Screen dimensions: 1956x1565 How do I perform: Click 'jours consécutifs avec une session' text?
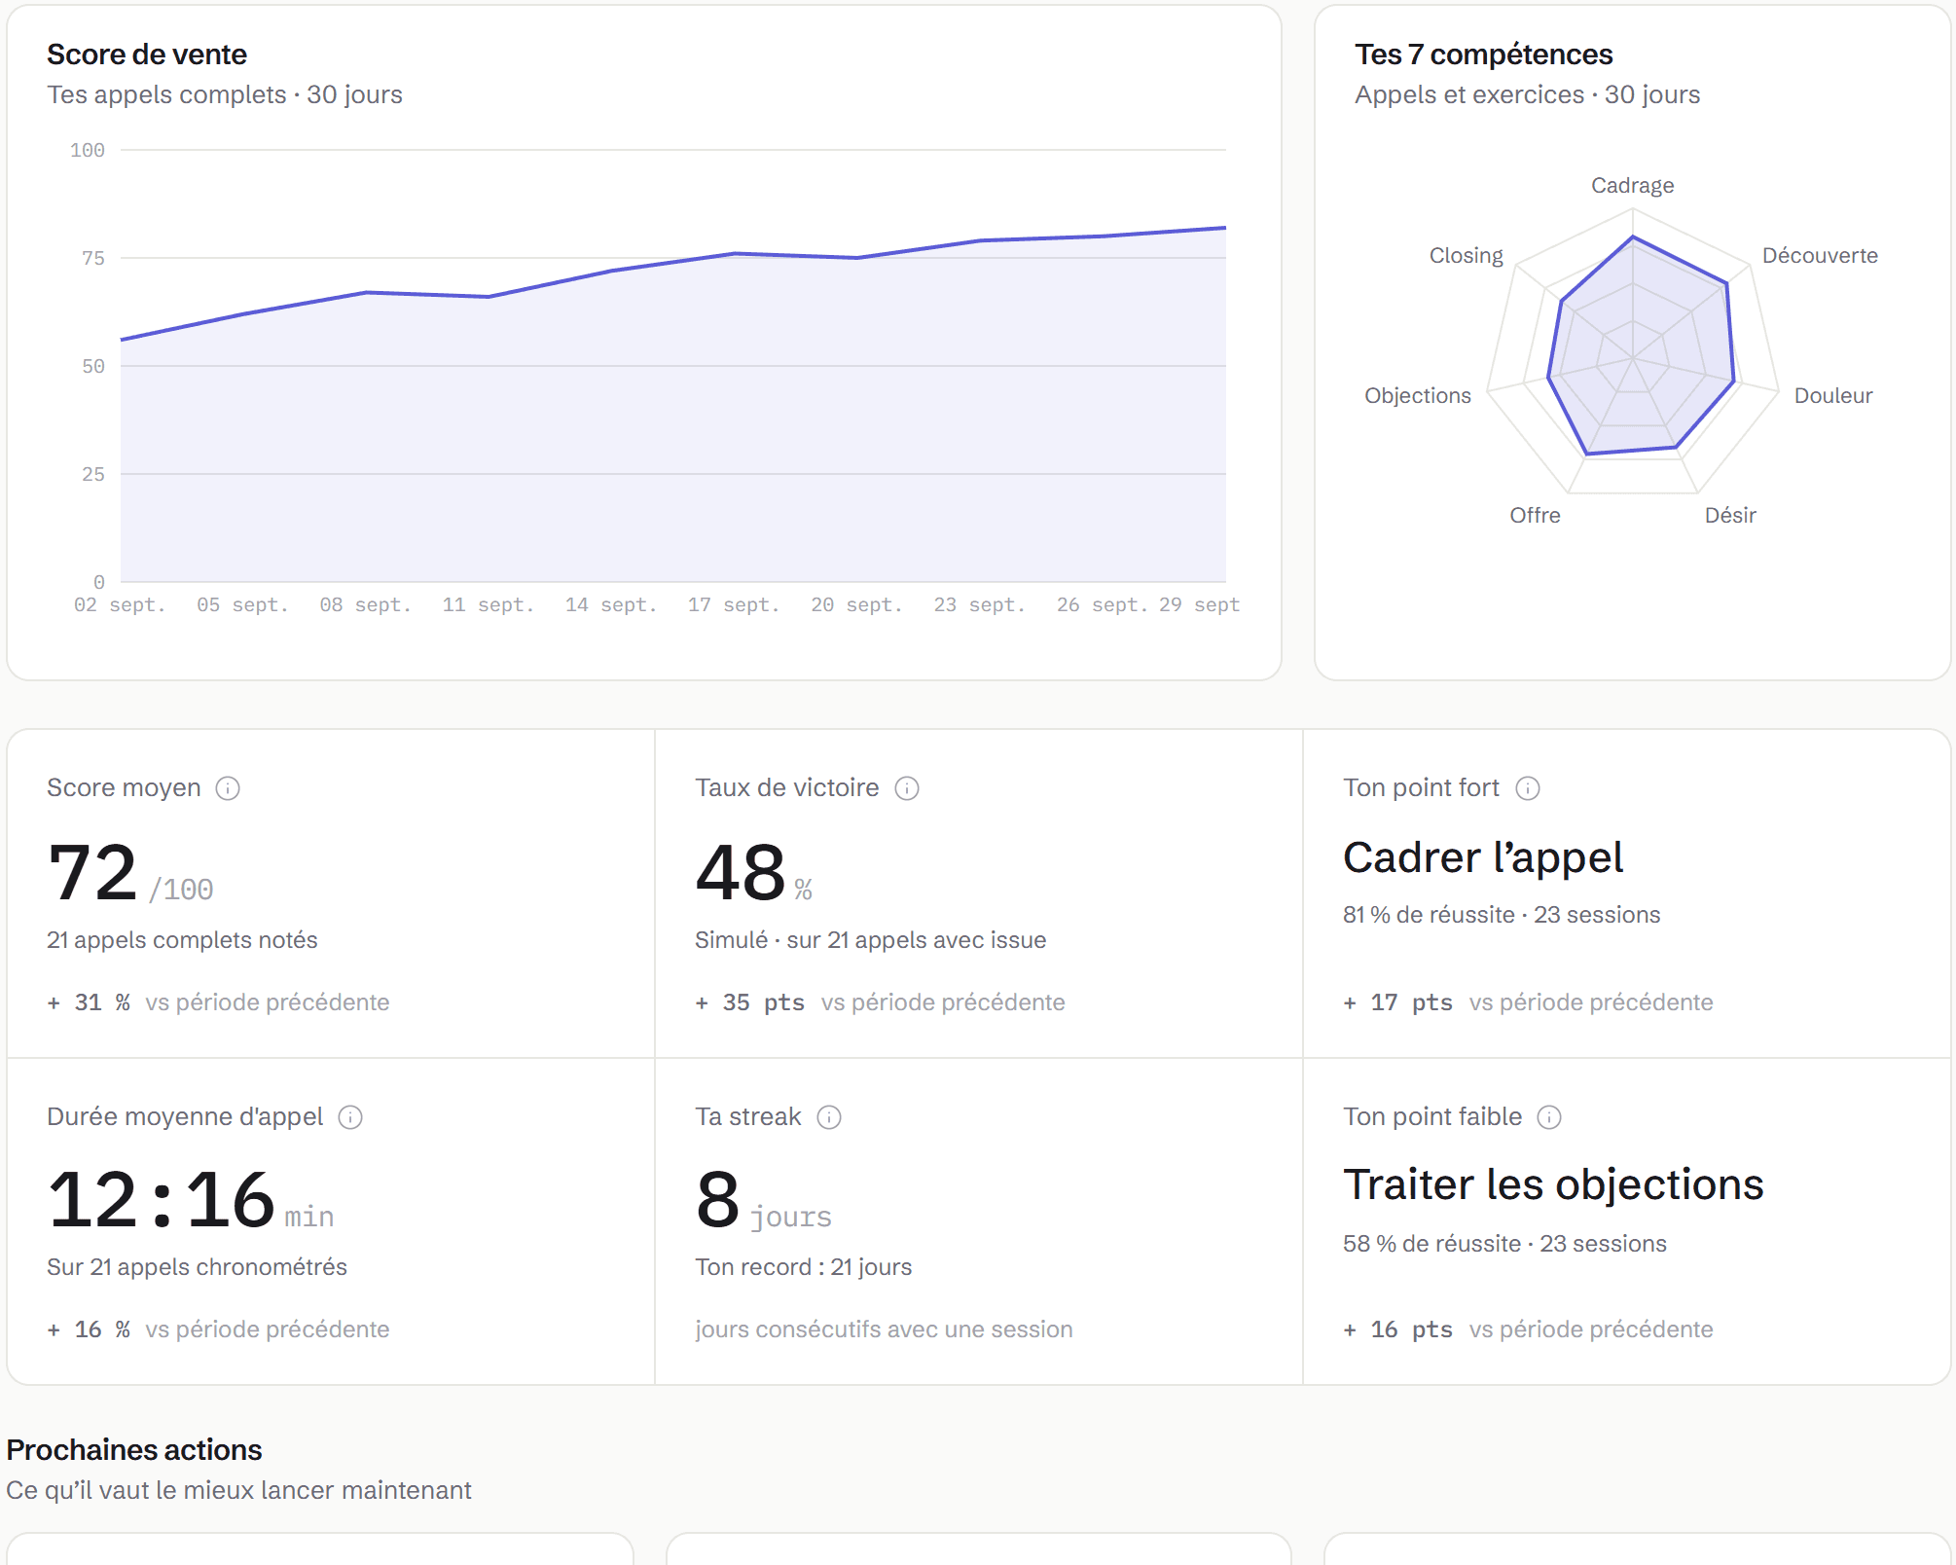(x=884, y=1329)
